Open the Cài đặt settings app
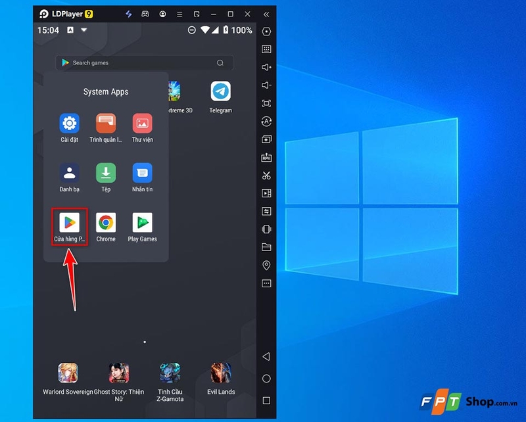This screenshot has width=526, height=422. point(70,124)
